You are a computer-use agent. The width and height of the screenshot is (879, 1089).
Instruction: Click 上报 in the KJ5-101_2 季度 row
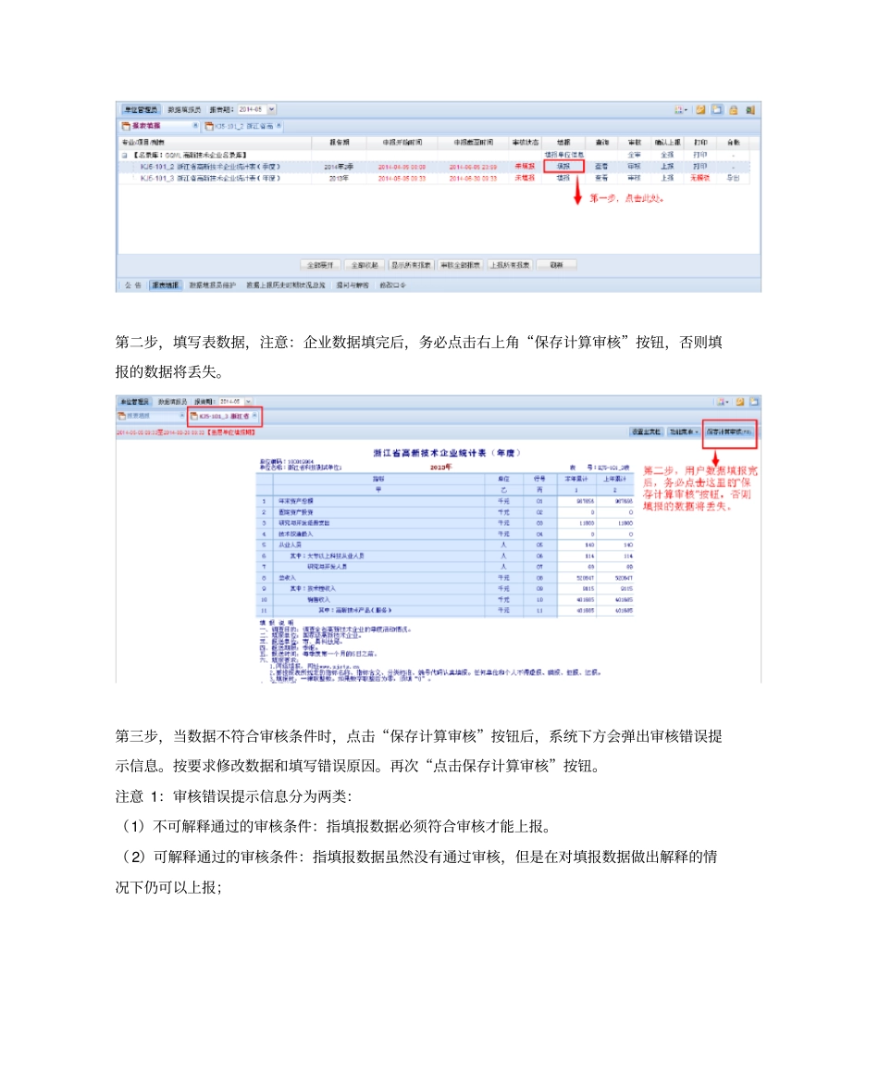pyautogui.click(x=667, y=167)
